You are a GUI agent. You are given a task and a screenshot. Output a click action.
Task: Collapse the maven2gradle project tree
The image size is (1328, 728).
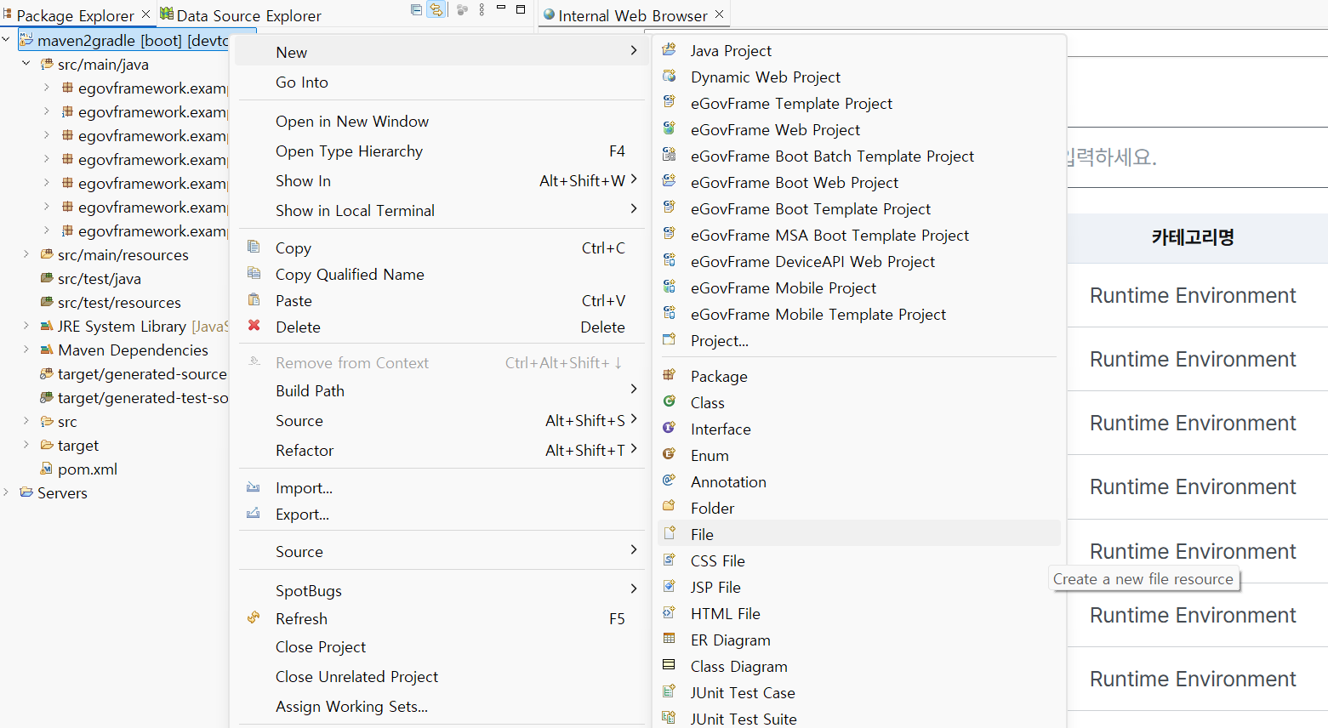pos(7,40)
